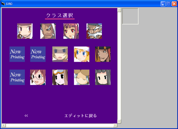The width and height of the screenshot is (178, 129).
Task: Choose the character with orange goggles on head
Action: pyautogui.click(x=60, y=77)
